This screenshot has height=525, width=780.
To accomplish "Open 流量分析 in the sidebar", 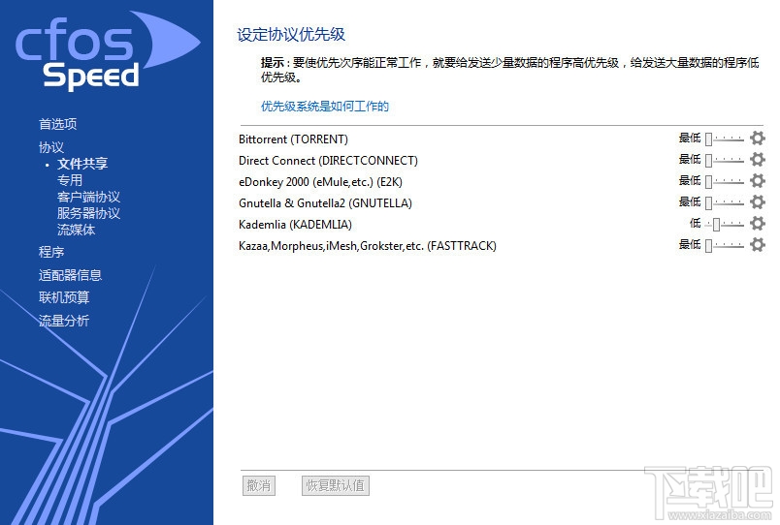I will click(x=64, y=321).
